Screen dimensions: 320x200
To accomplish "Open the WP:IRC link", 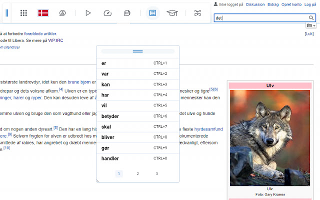I will click(x=55, y=40).
